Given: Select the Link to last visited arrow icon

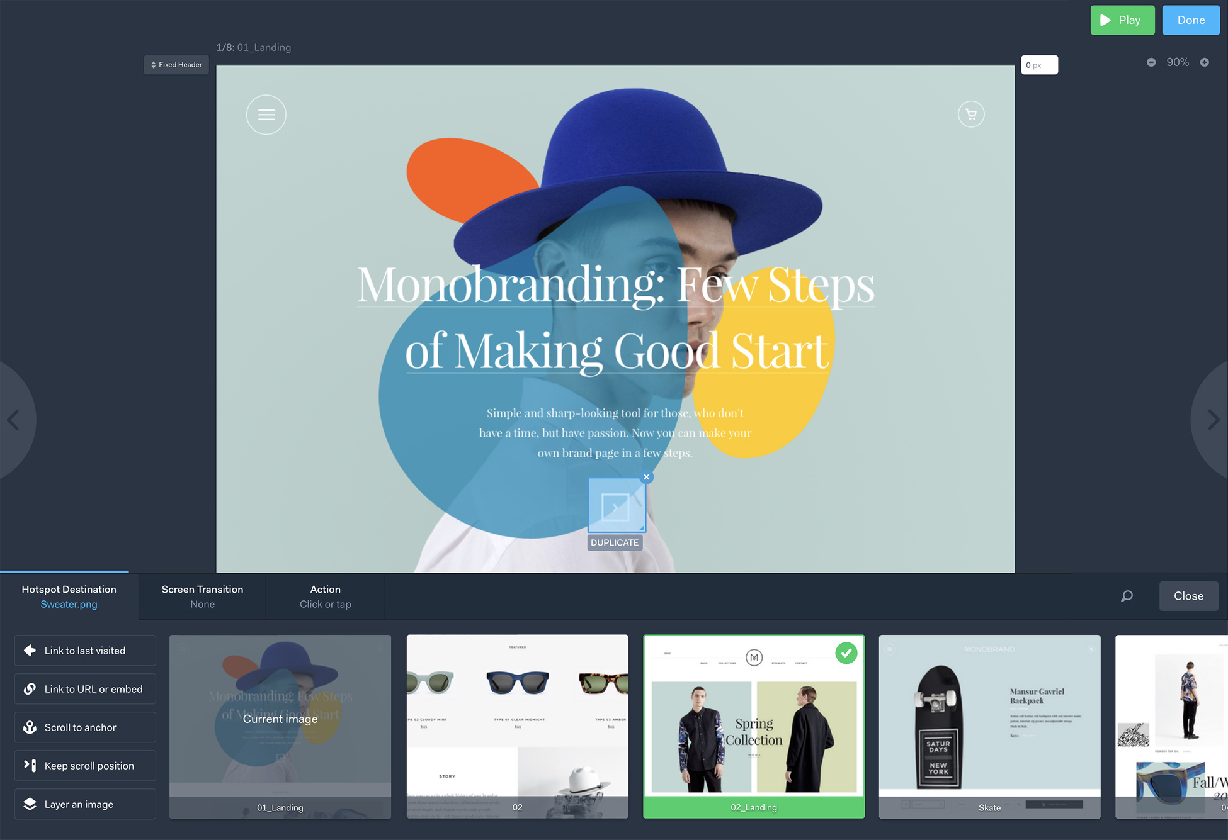Looking at the screenshot, I should 30,650.
